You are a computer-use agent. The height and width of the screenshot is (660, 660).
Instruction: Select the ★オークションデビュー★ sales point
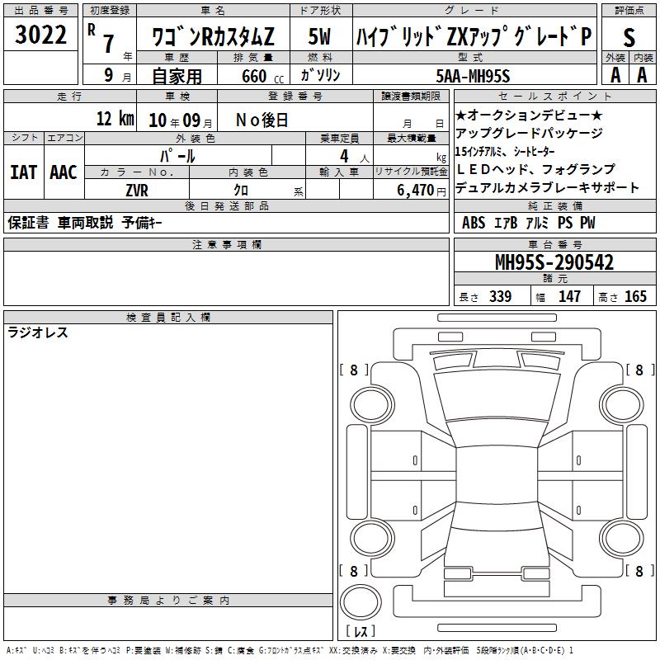click(529, 115)
